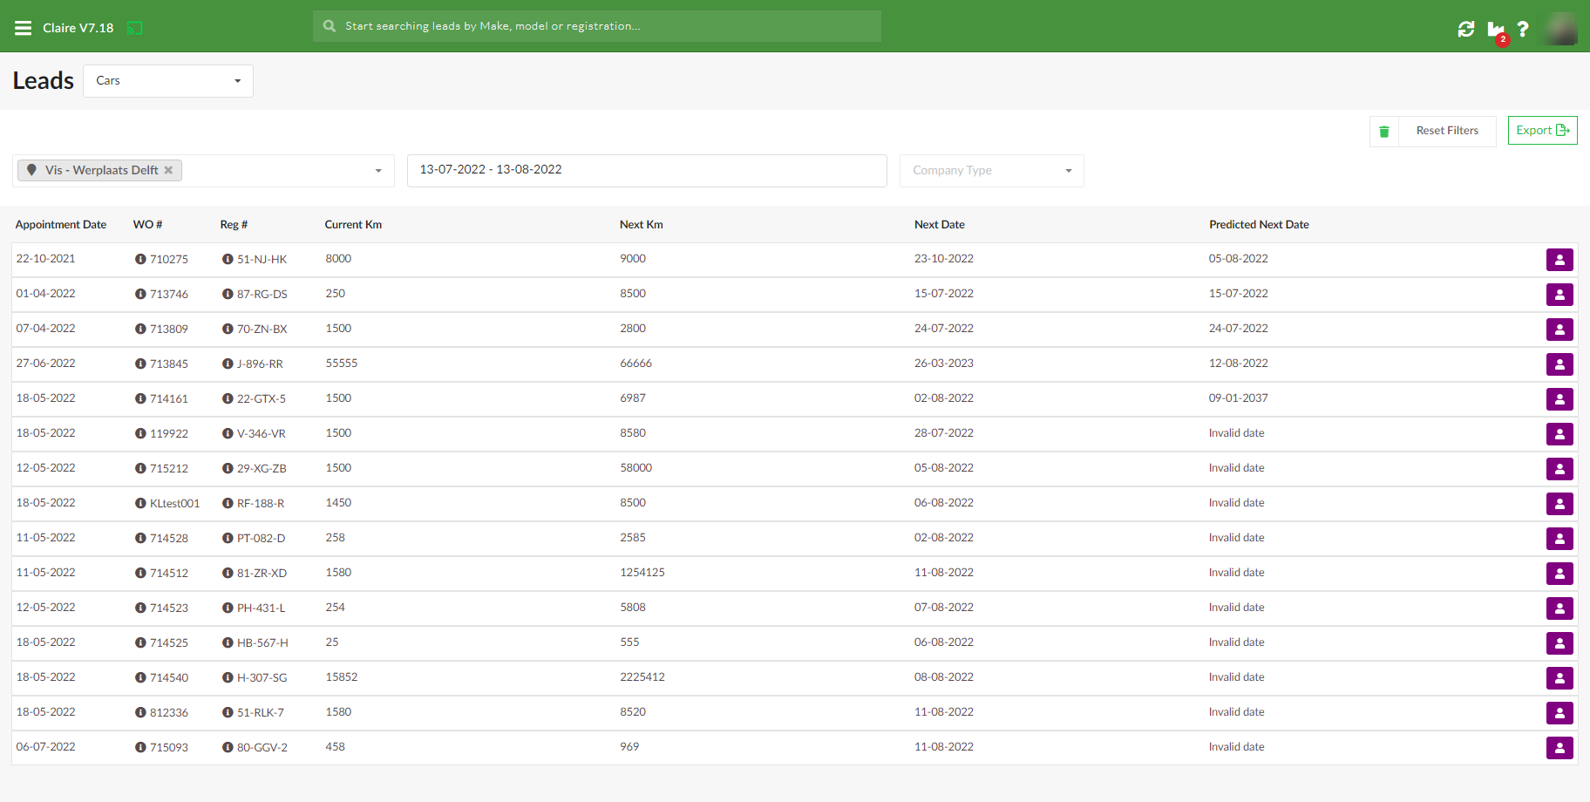Image resolution: width=1590 pixels, height=802 pixels.
Task: Click the green trash filter icon
Action: click(1384, 132)
